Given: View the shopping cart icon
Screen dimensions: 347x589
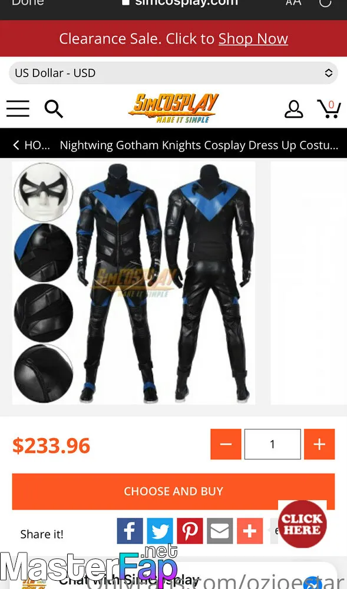Looking at the screenshot, I should 329,109.
